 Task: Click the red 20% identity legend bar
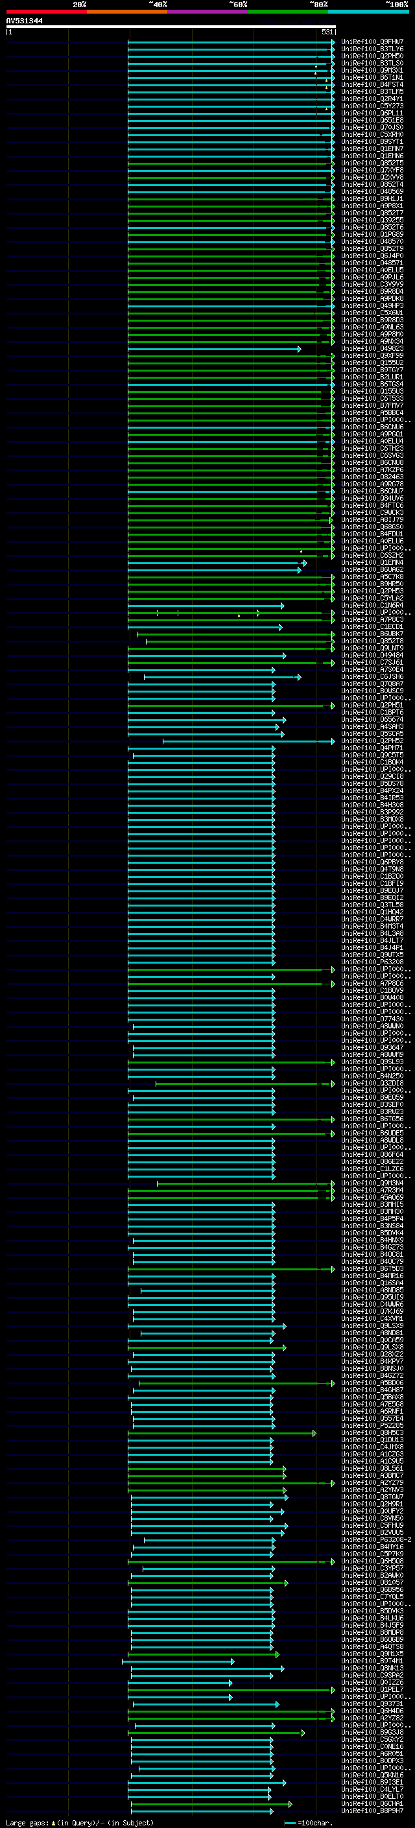coord(46,12)
